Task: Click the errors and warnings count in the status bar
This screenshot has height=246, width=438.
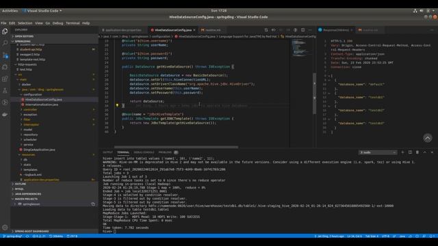Action: 39,236
